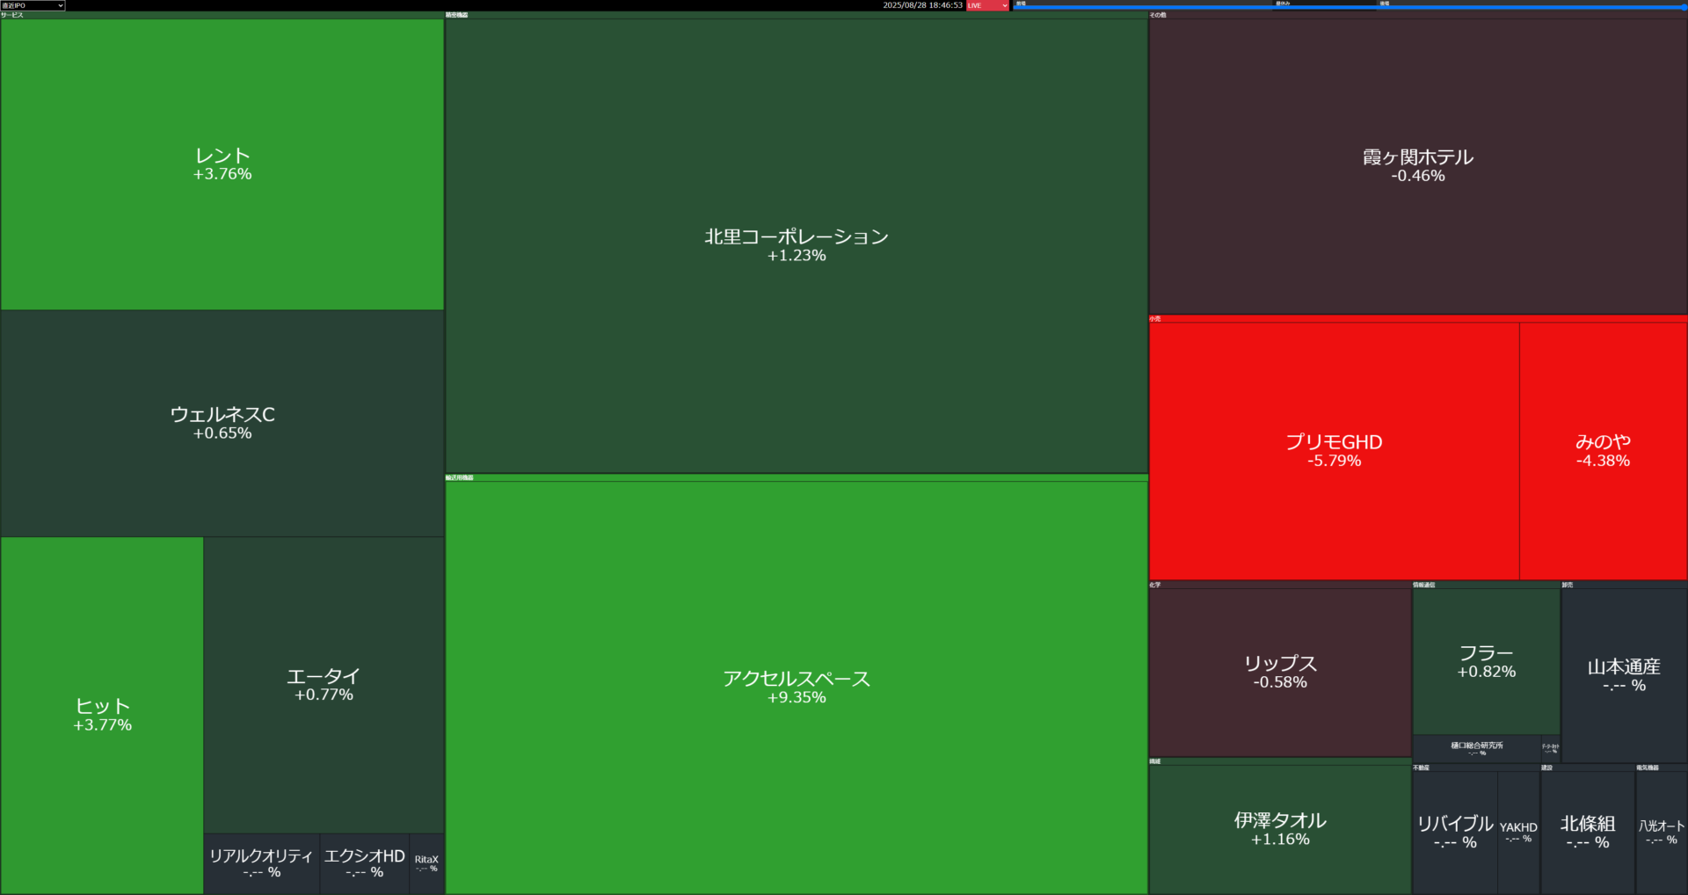Click the 昼休み segment of the time slider
Viewport: 1688px width, 895px height.
point(1326,5)
